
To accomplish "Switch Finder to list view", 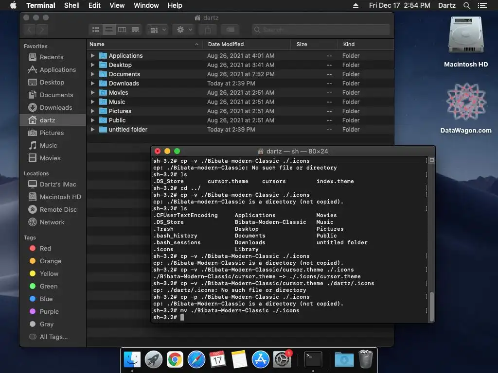I will coord(108,30).
